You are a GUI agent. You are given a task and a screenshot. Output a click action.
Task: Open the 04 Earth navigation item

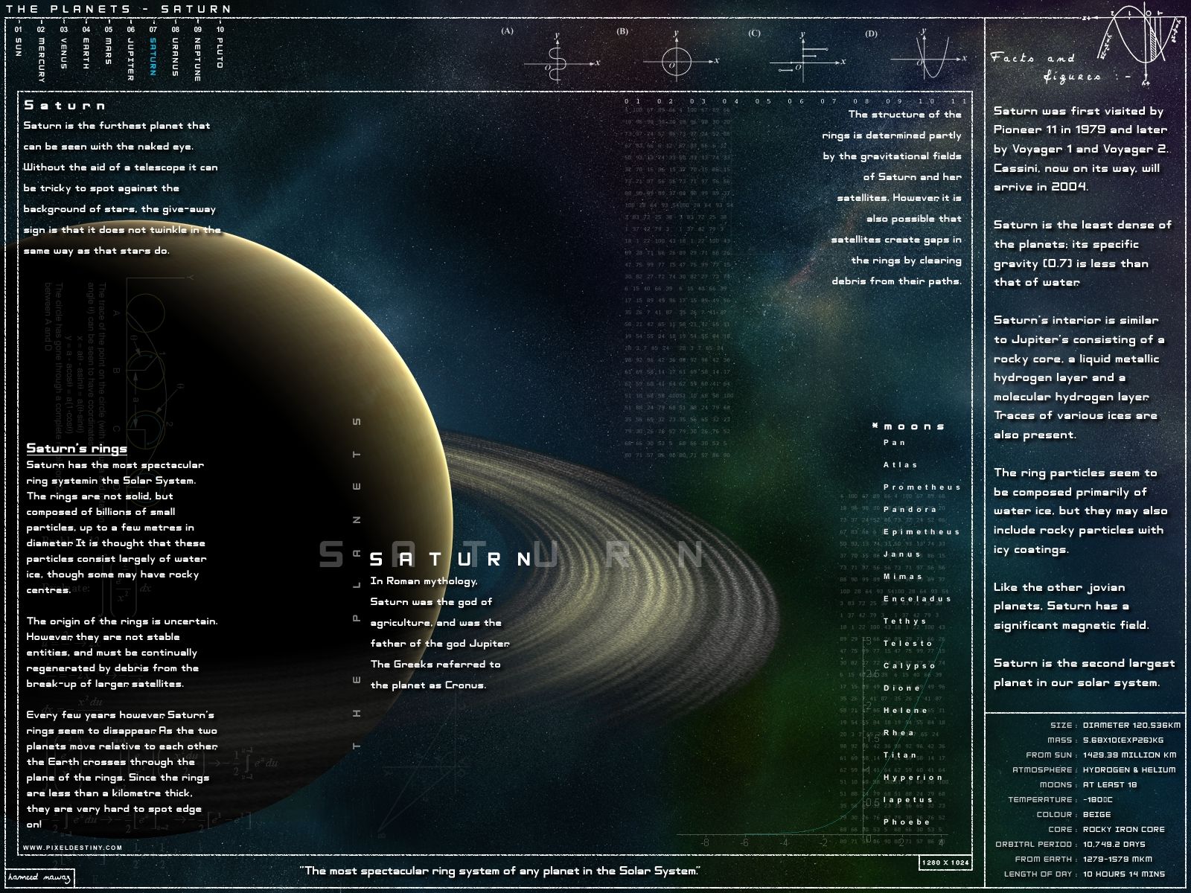tap(86, 49)
